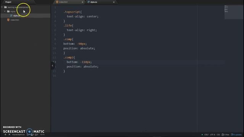The width and height of the screenshot is (244, 137).
Task: Click the .comp2 selector line
Action: point(69,57)
